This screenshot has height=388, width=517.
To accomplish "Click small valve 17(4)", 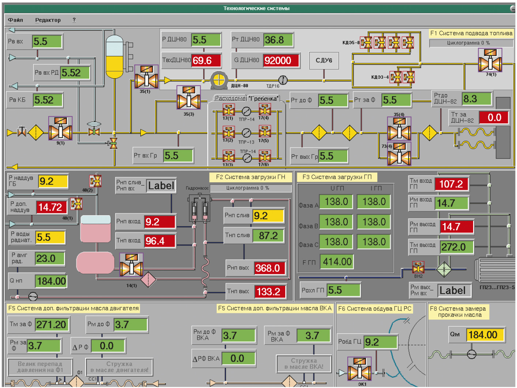I will [x=265, y=109].
